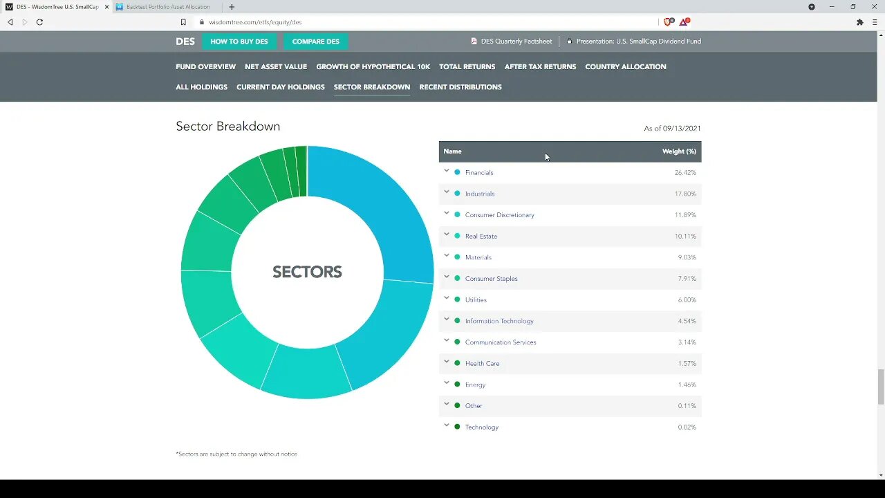885x498 pixels.
Task: Click the Energy sector name
Action: click(475, 385)
